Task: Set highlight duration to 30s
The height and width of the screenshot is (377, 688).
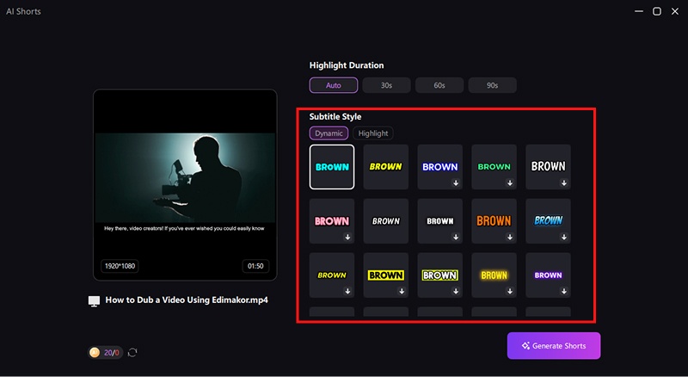Action: point(386,85)
